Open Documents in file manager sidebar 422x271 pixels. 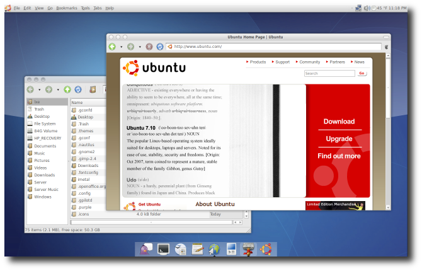pos(47,146)
